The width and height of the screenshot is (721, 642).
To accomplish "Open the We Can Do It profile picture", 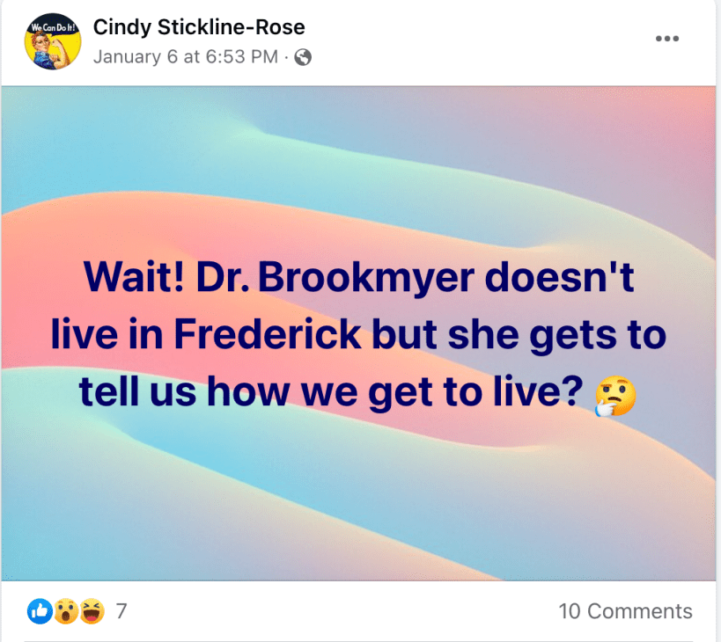I will tap(53, 41).
